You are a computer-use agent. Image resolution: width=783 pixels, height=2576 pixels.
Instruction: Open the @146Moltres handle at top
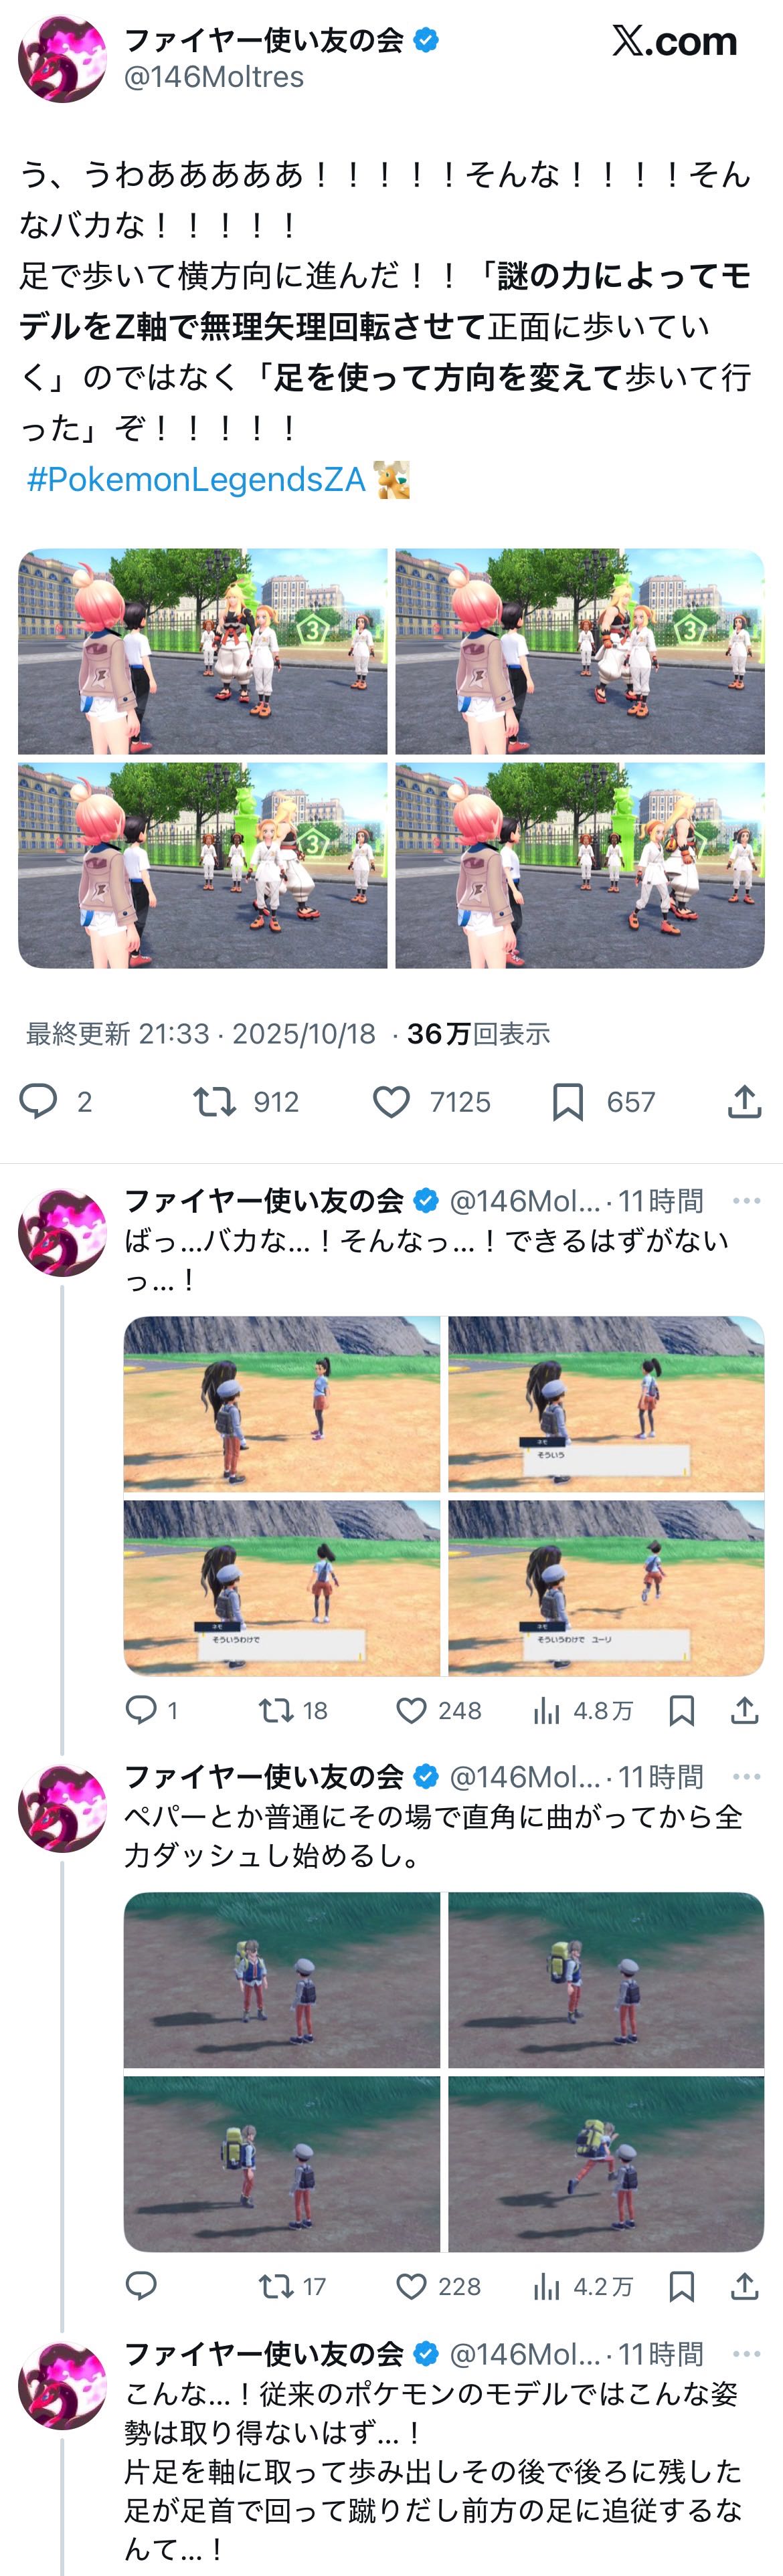213,77
